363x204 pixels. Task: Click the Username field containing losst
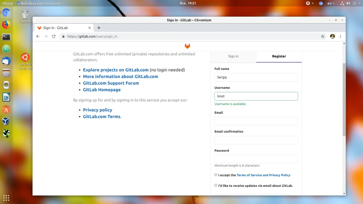pos(256,96)
